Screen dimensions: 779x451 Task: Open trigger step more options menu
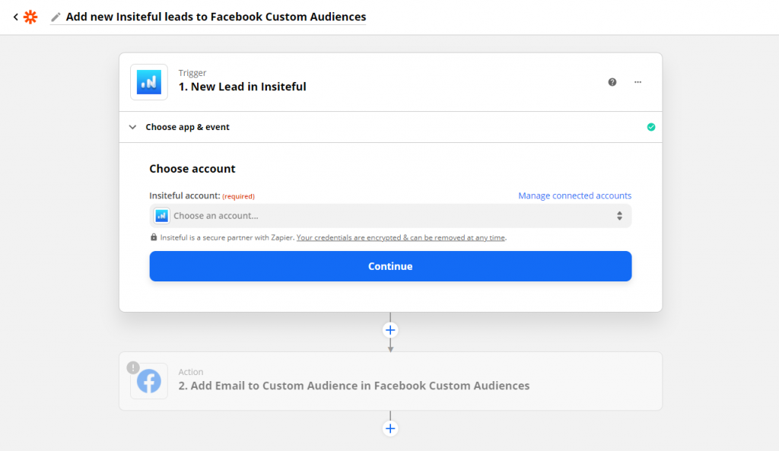click(x=638, y=82)
